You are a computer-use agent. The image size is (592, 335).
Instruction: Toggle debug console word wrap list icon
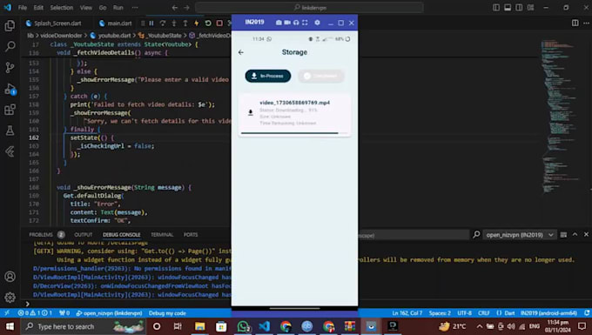click(563, 235)
